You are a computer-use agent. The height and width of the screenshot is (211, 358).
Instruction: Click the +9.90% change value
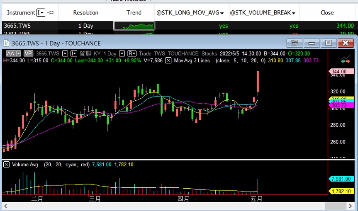pos(132,61)
